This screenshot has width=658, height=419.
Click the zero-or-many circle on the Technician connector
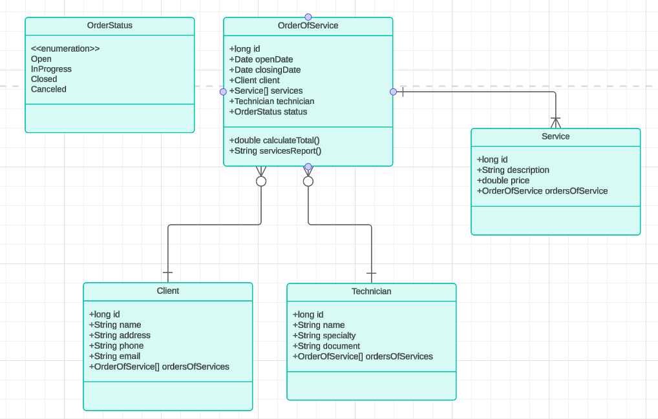[x=308, y=181]
